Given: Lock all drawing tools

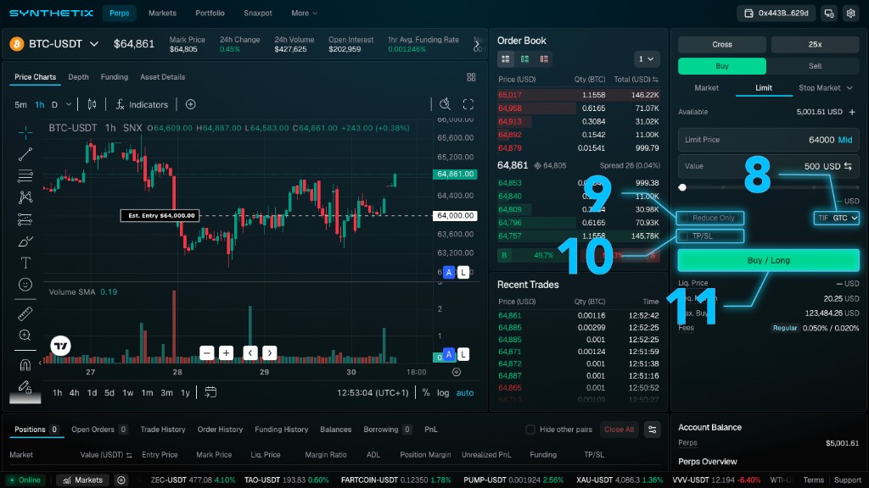Looking at the screenshot, I should tap(25, 386).
